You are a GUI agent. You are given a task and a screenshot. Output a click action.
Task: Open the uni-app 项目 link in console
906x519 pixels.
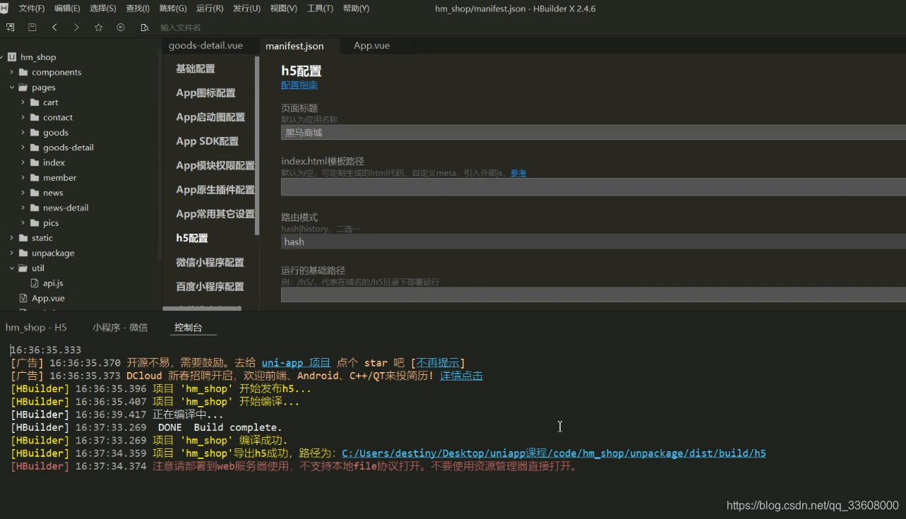click(x=296, y=363)
